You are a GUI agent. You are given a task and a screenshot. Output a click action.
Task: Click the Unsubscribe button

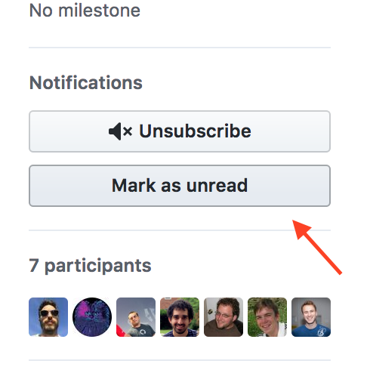[180, 131]
